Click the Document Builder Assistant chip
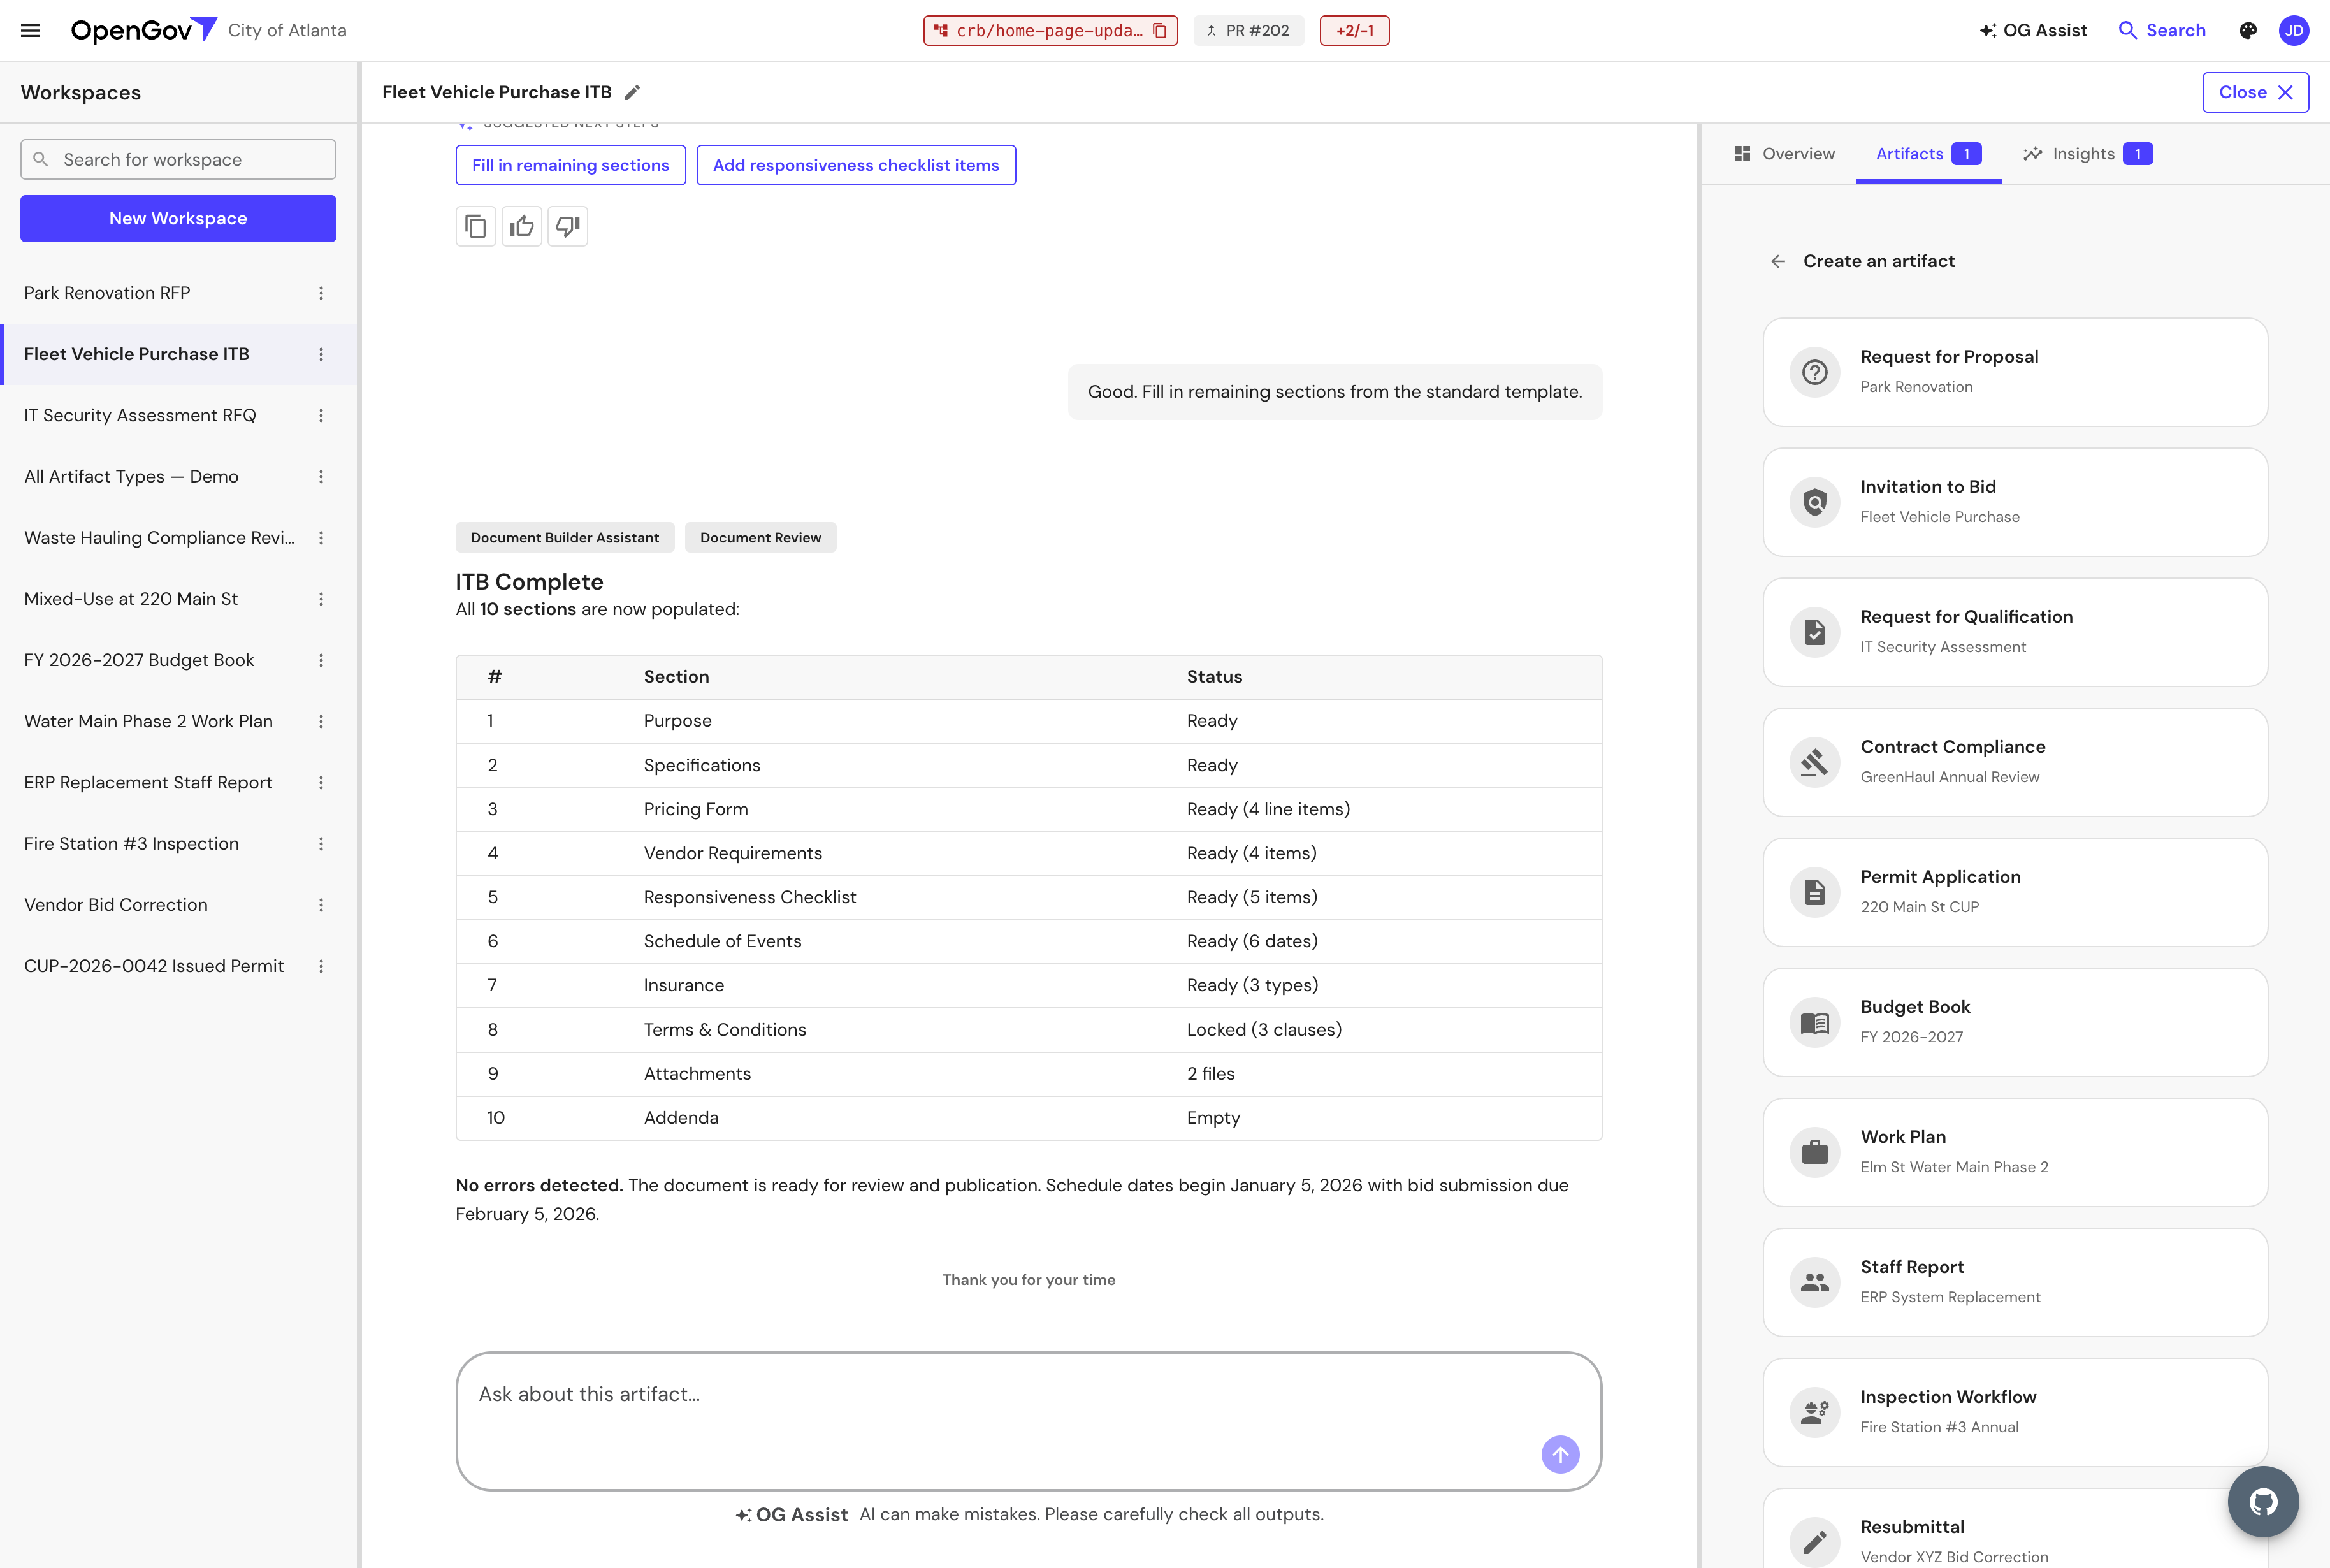Image resolution: width=2330 pixels, height=1568 pixels. coord(565,538)
